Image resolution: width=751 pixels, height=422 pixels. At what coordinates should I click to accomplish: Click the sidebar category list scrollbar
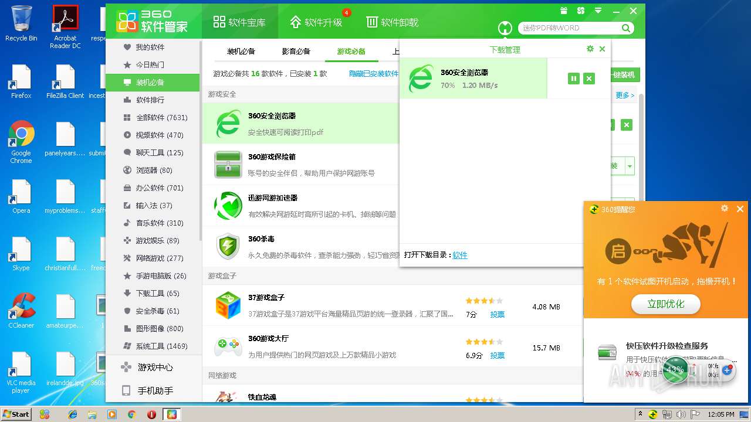200,141
